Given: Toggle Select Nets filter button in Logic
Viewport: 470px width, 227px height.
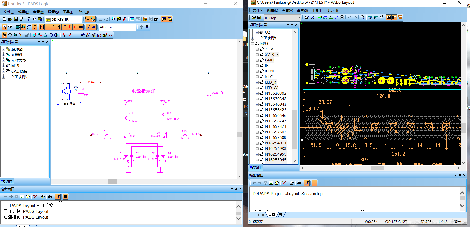Looking at the screenshot, I should click(x=29, y=27).
